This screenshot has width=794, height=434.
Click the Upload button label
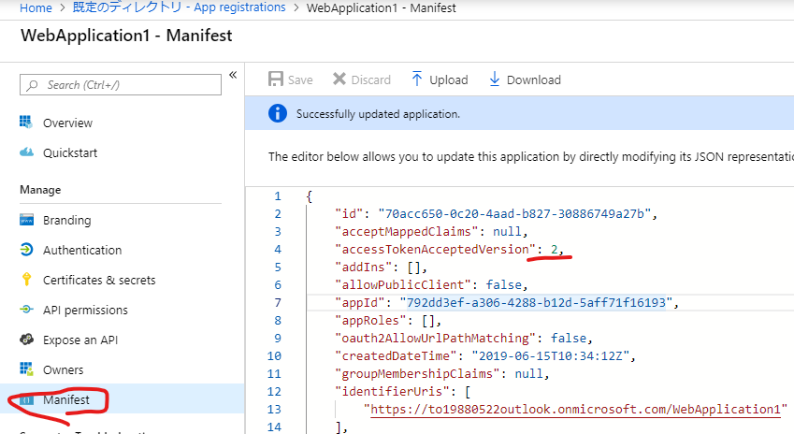coord(449,80)
